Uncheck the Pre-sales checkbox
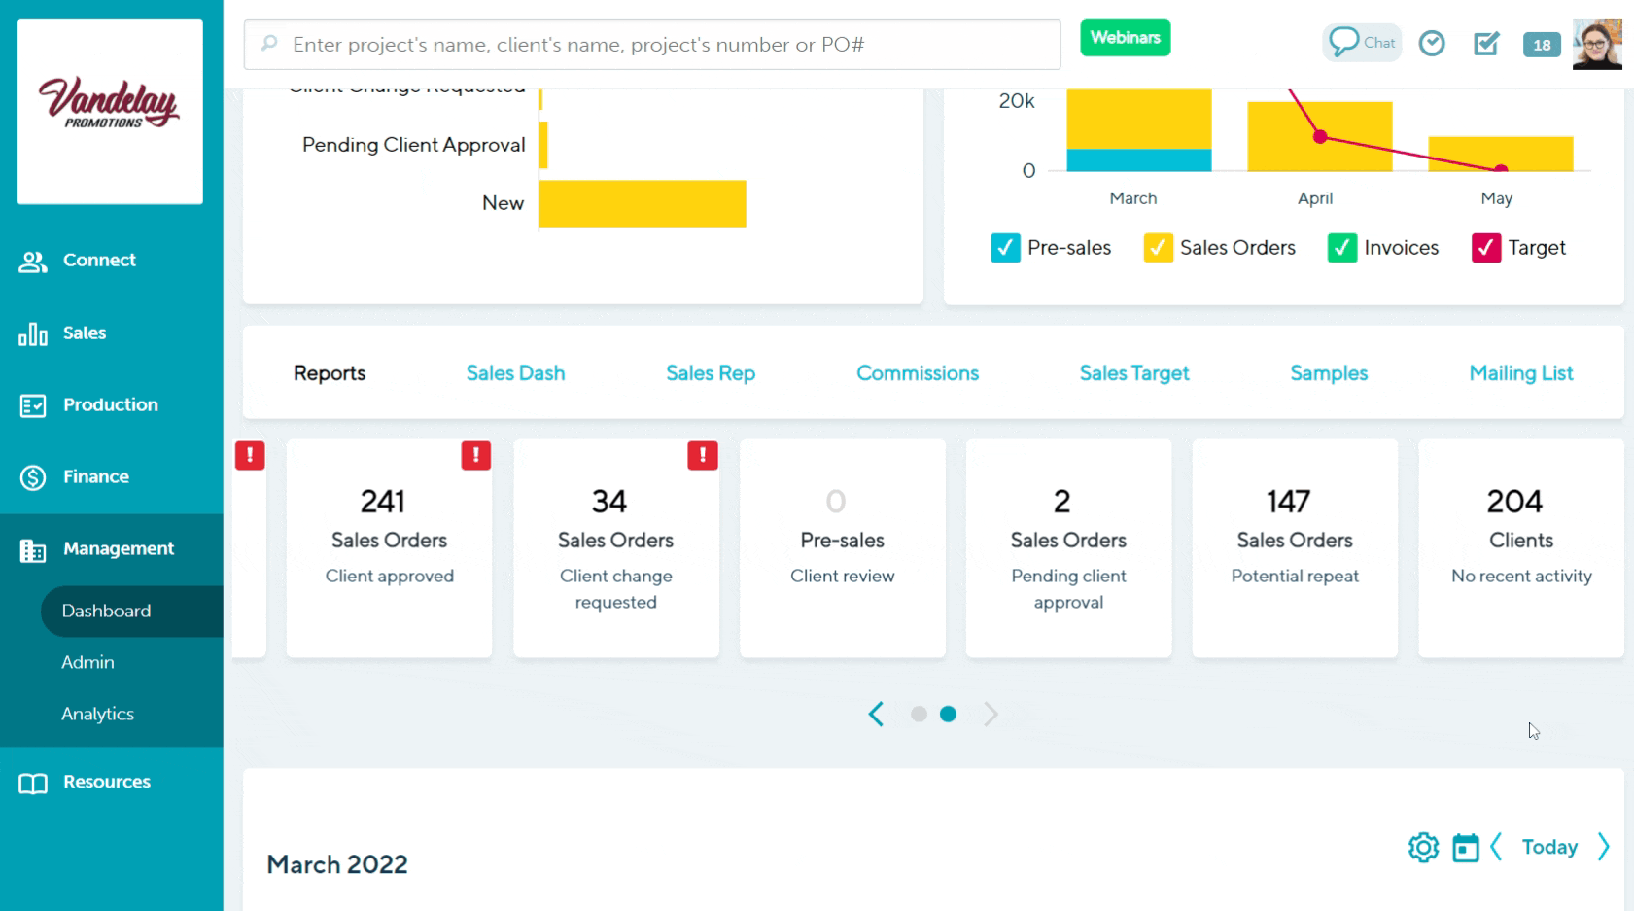This screenshot has width=1634, height=911. [x=1005, y=248]
